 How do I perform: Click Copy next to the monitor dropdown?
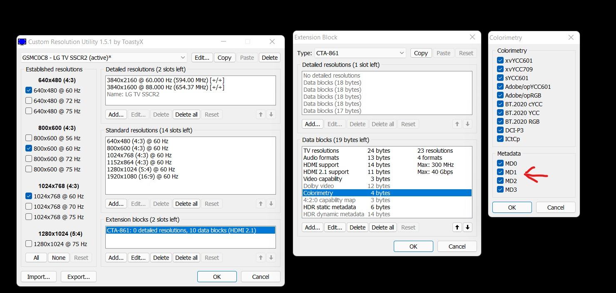(225, 58)
